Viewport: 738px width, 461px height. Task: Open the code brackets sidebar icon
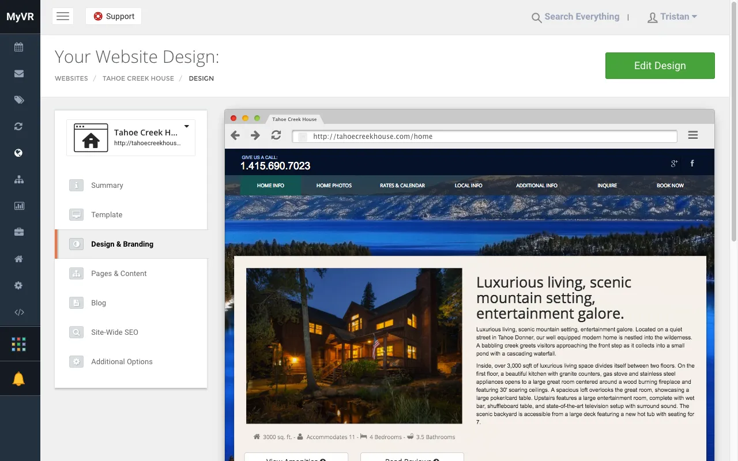19,312
